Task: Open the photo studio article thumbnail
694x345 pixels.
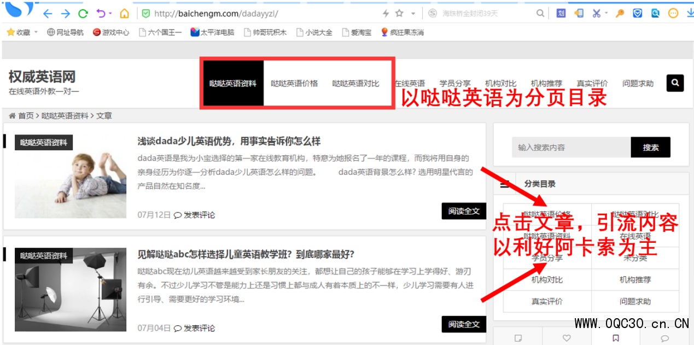Action: [x=71, y=289]
